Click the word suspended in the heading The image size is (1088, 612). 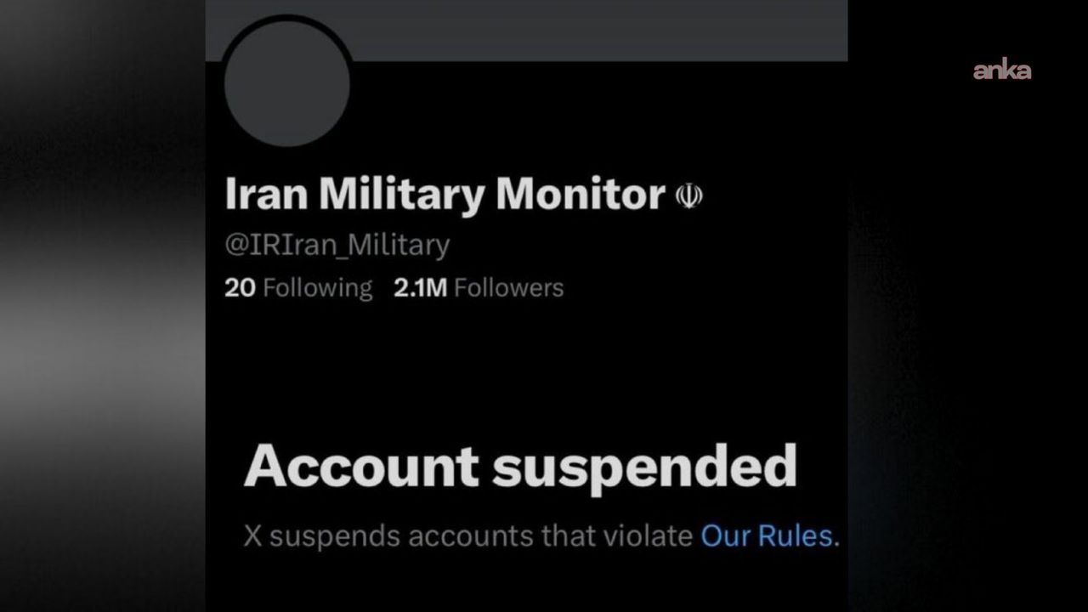[644, 466]
